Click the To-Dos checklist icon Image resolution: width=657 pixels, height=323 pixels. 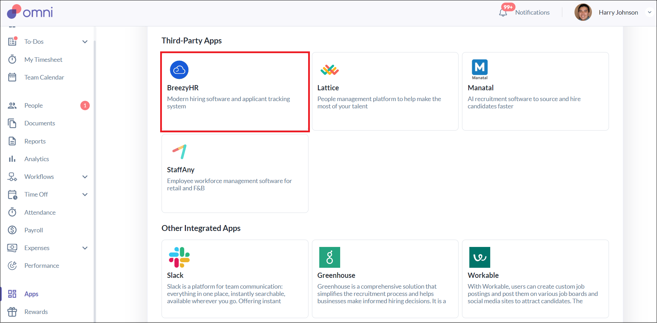tap(13, 41)
